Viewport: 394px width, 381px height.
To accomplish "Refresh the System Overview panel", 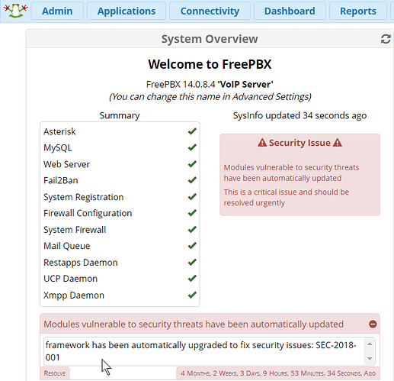I will (386, 39).
